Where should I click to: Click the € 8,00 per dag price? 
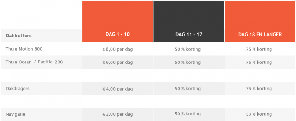click(x=117, y=50)
